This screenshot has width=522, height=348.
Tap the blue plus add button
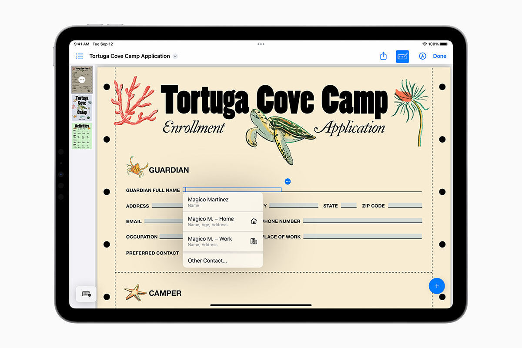pyautogui.click(x=437, y=286)
